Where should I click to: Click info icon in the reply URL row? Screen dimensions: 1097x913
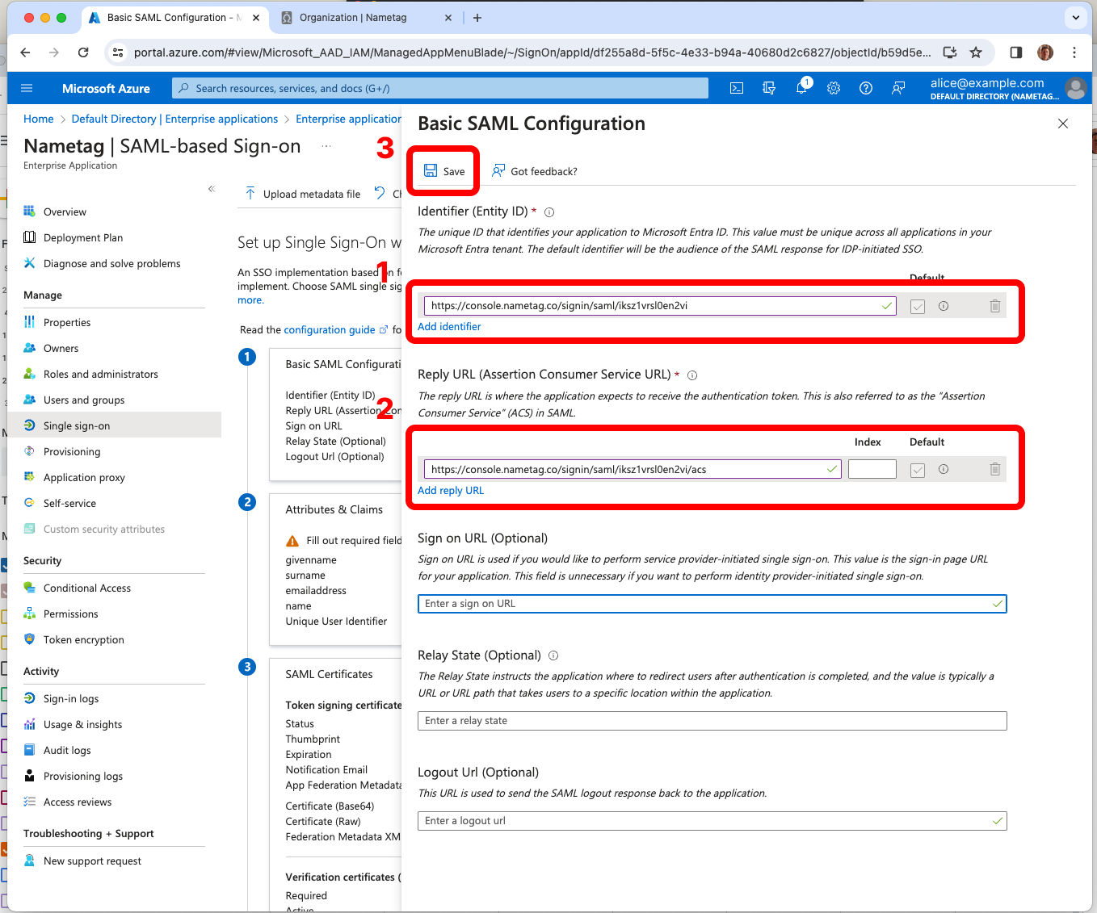(x=944, y=469)
